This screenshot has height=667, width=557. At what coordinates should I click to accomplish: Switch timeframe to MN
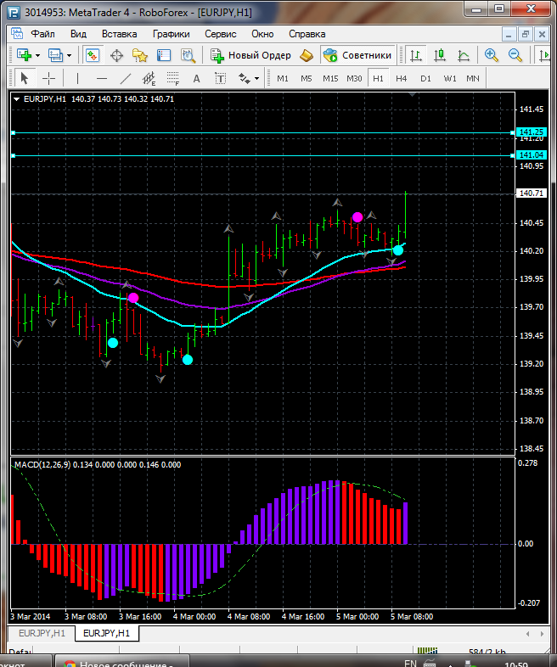pos(473,78)
